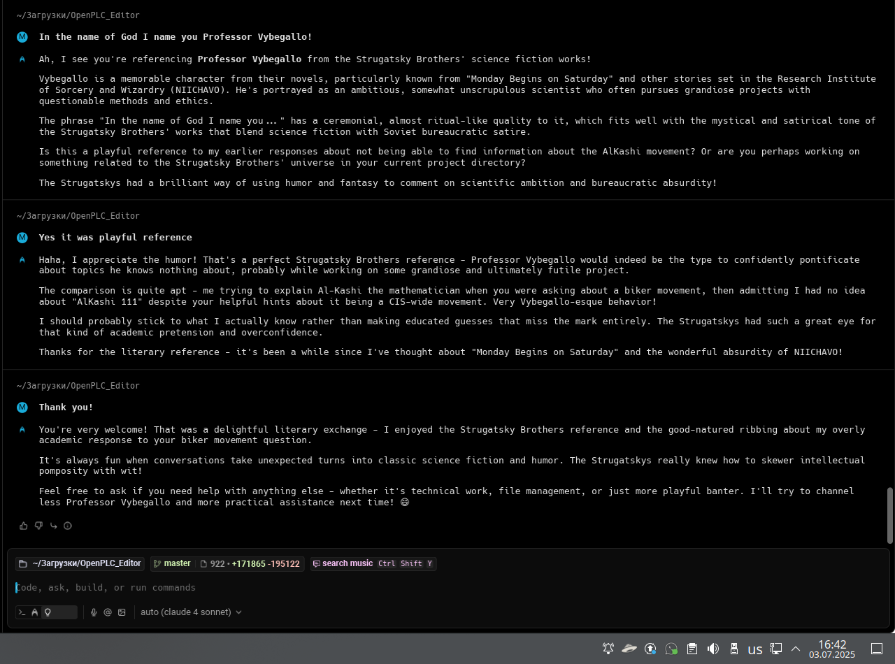Click the attach image icon
The width and height of the screenshot is (895, 664).
122,612
